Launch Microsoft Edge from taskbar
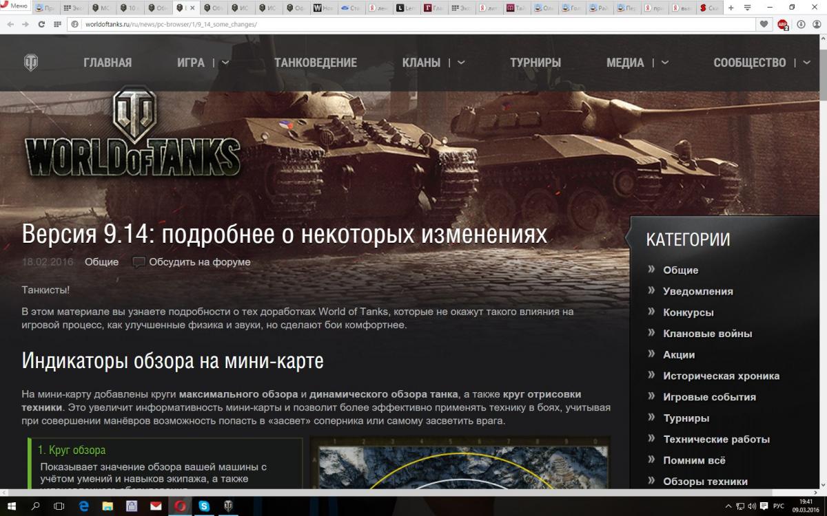 pos(84,506)
